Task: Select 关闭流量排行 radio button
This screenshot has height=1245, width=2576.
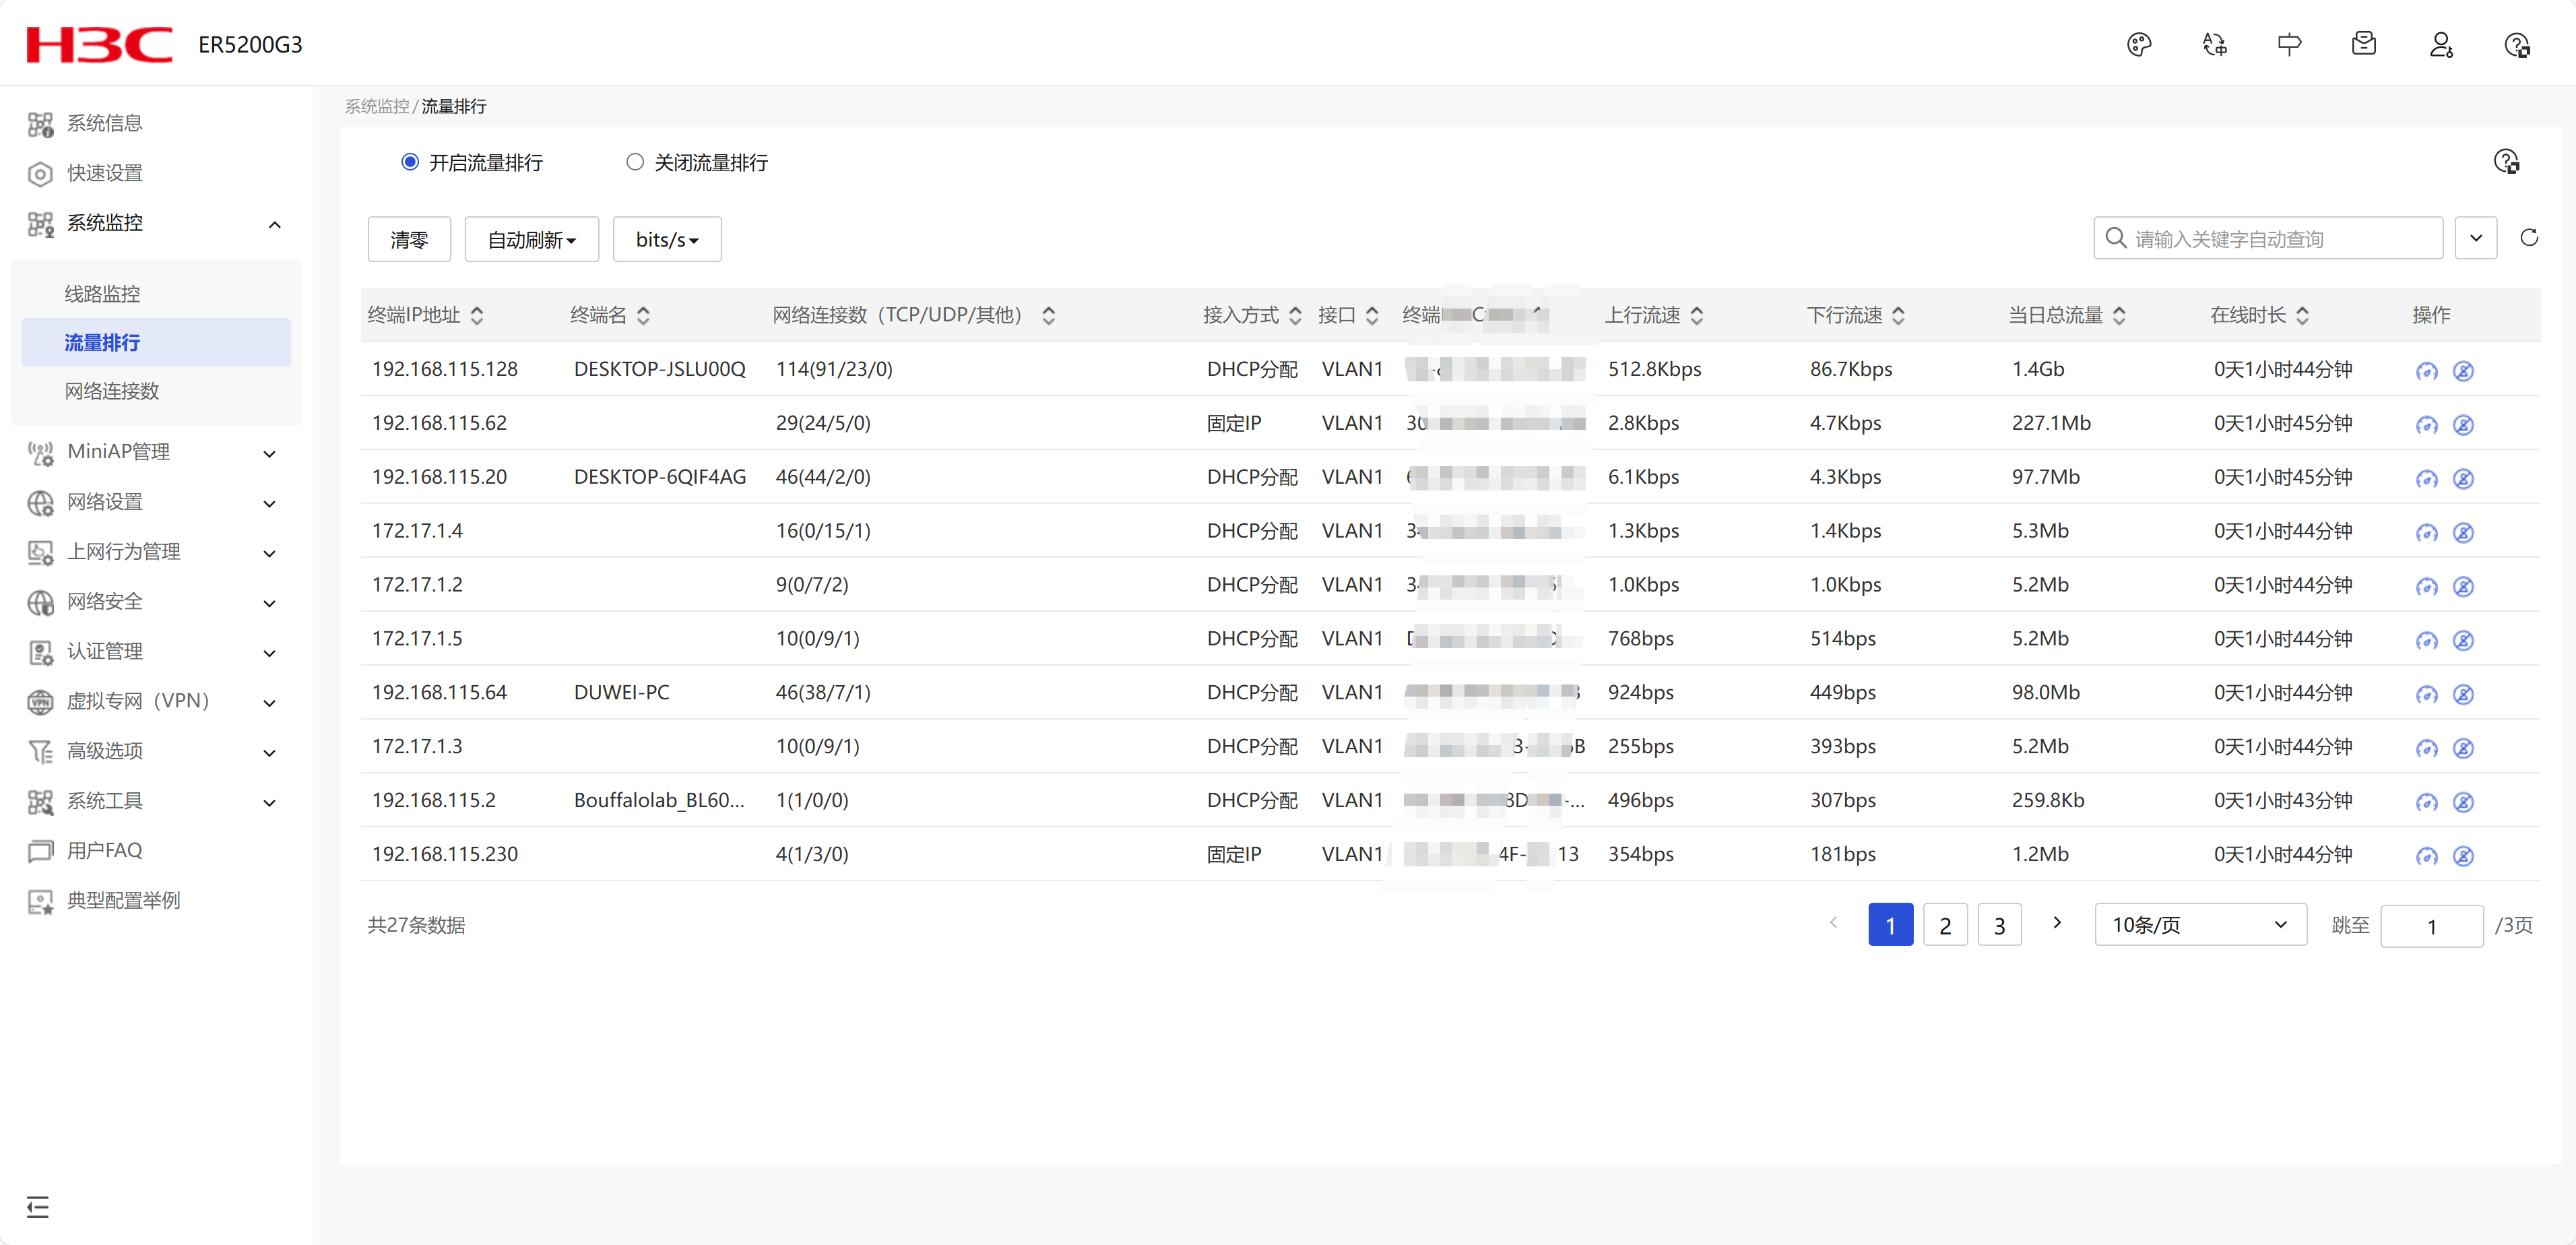Action: 634,162
